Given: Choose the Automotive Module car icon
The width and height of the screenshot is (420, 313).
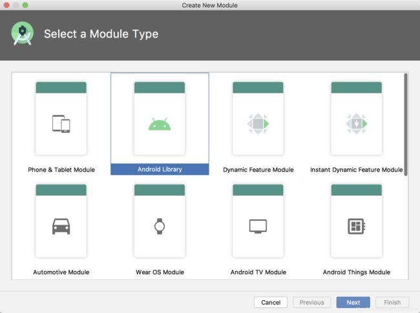Looking at the screenshot, I should 61,227.
